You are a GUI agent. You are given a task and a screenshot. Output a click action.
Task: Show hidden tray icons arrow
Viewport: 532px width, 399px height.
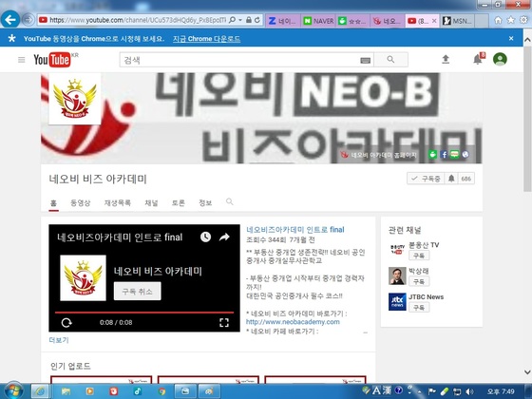(x=420, y=392)
